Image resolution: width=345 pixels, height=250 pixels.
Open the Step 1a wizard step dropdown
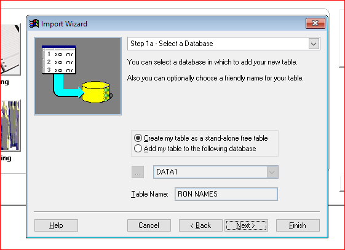coord(314,44)
